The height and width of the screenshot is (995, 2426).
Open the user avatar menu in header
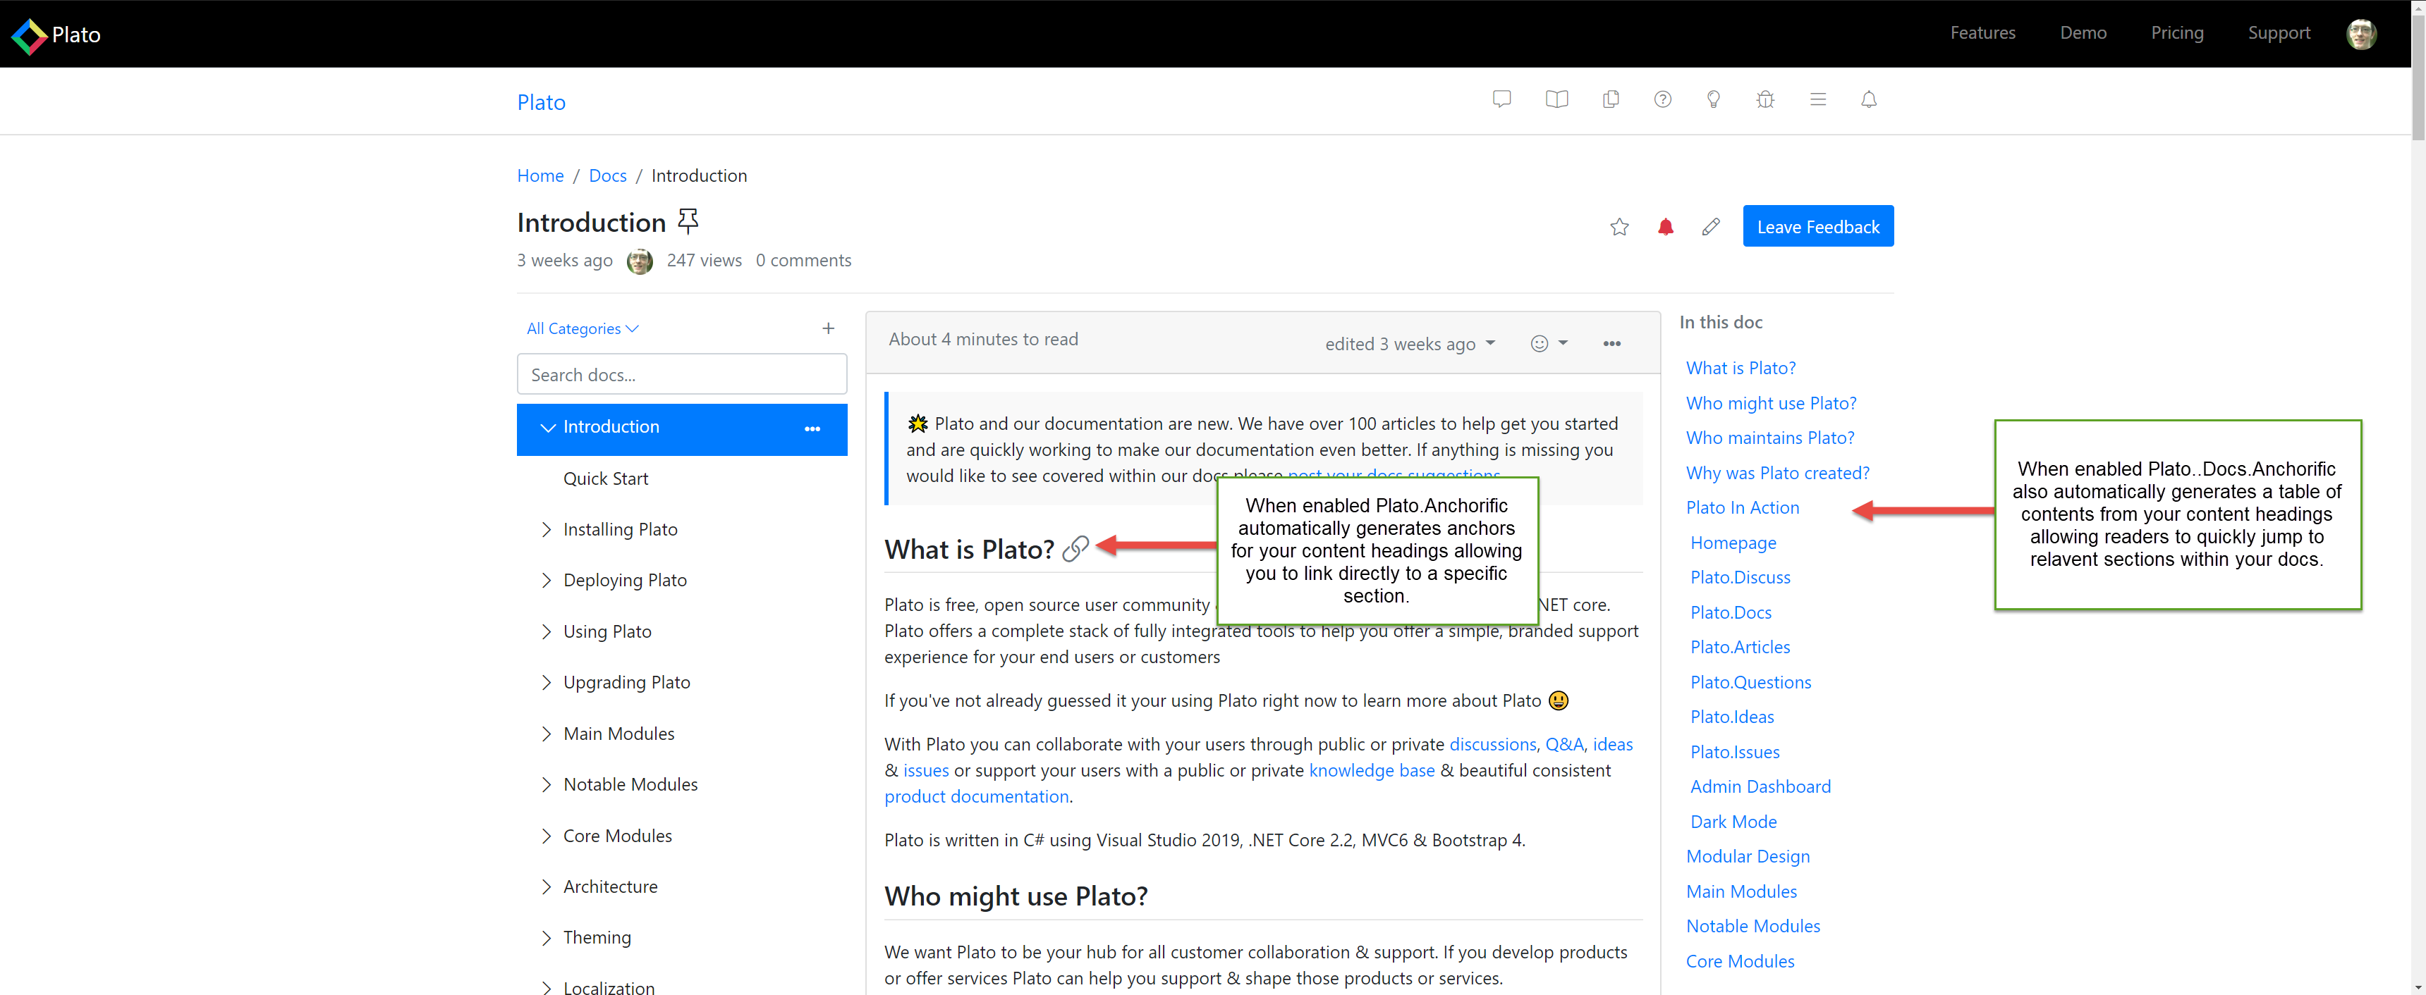pos(2361,34)
